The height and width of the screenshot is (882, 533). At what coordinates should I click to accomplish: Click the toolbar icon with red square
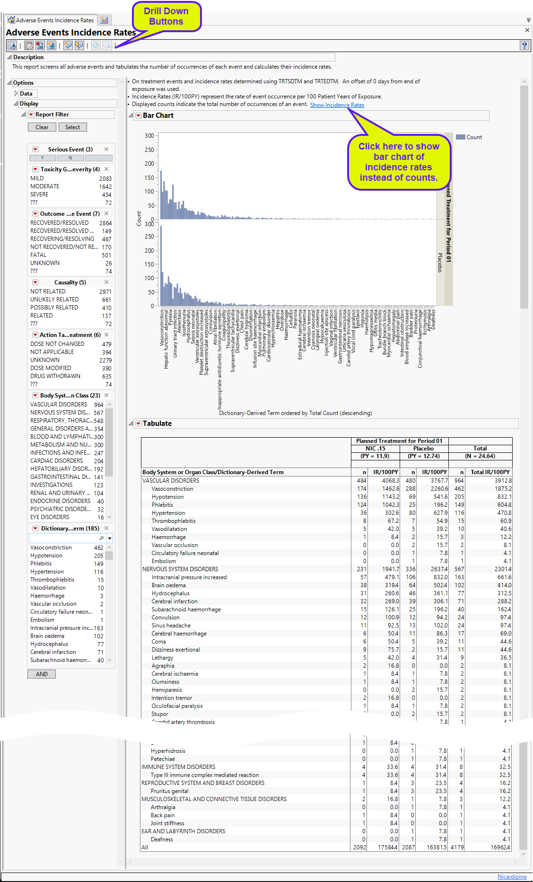(x=40, y=45)
